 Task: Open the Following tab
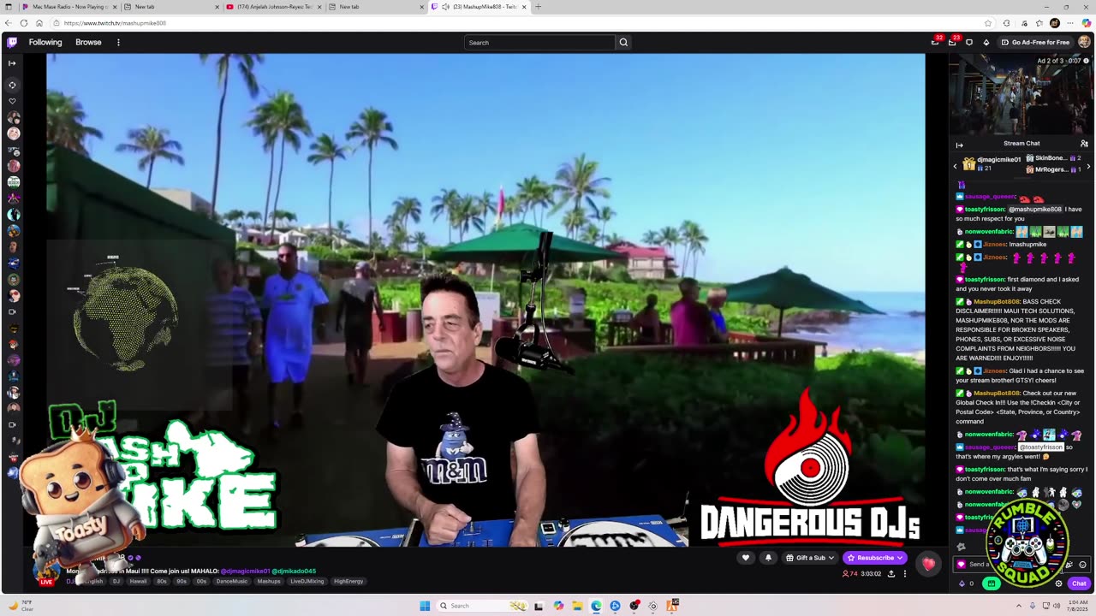[x=45, y=42]
